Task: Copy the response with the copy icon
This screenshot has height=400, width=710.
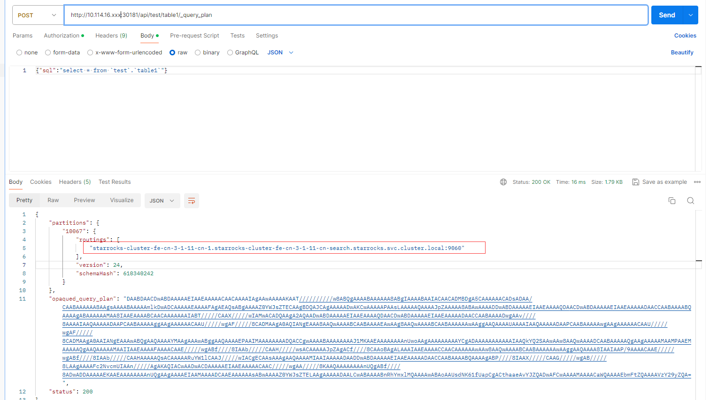Action: coord(672,201)
